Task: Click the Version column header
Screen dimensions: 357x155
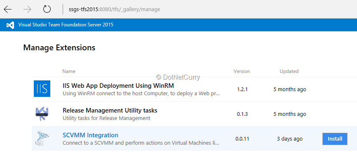Action: [x=242, y=71]
